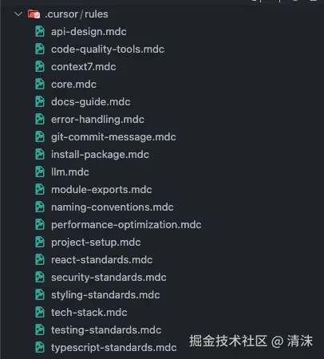
Task: Select performance-optimization.mdc file
Action: pos(126,225)
